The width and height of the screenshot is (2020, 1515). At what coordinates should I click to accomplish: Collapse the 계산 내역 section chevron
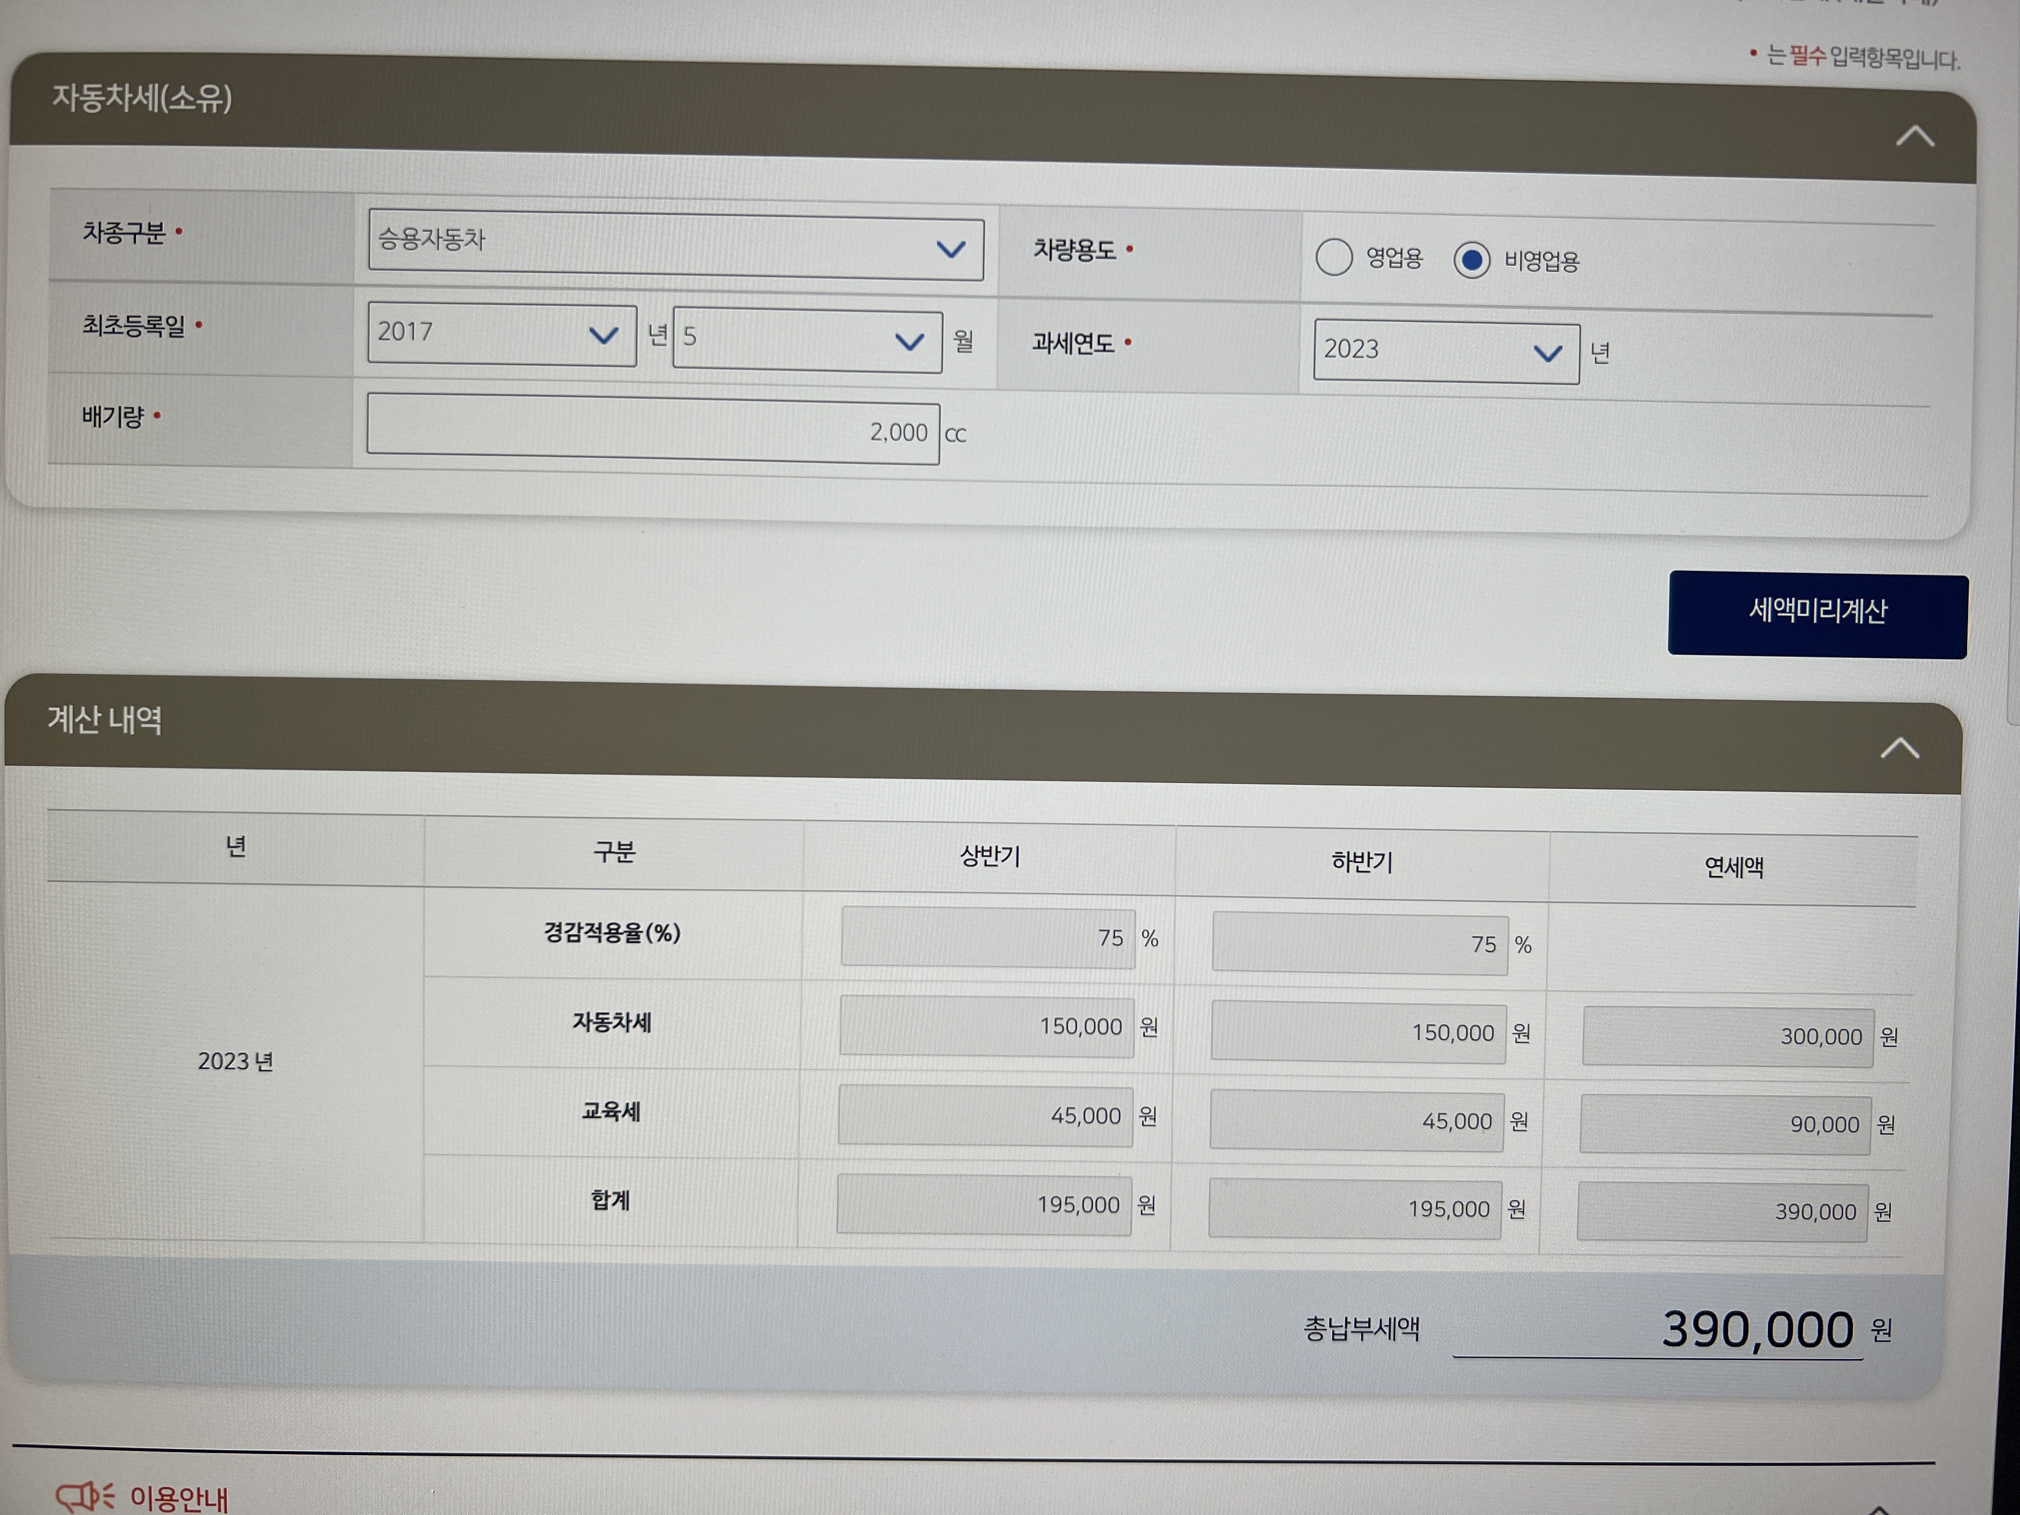point(1899,749)
